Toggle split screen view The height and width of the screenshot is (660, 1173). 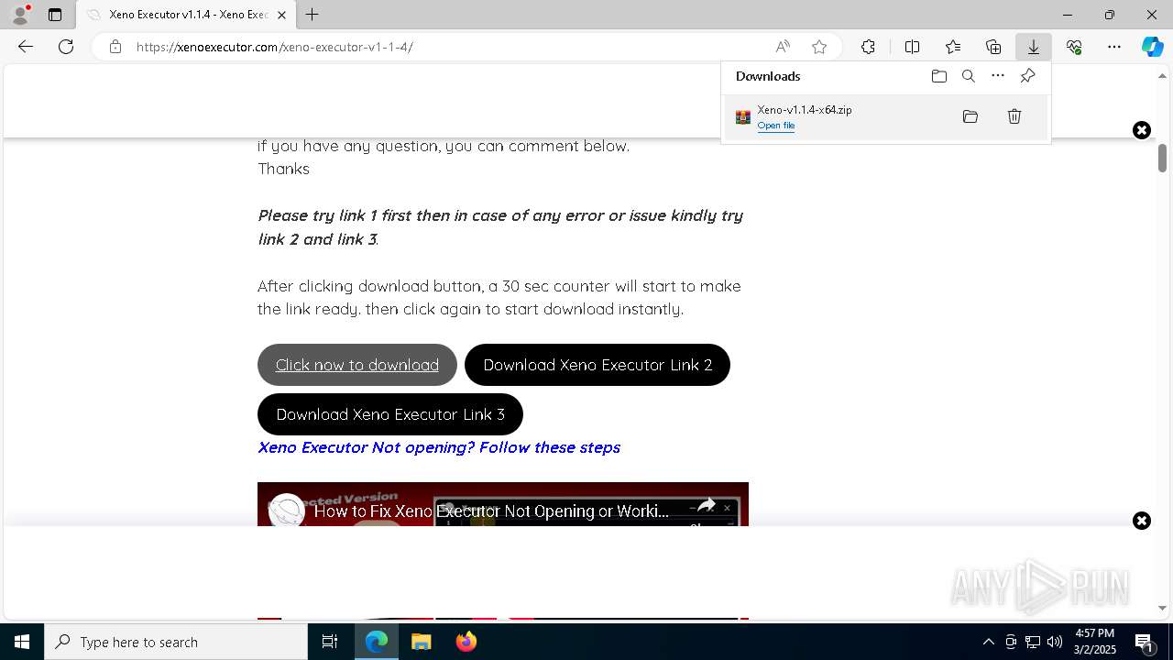point(913,47)
